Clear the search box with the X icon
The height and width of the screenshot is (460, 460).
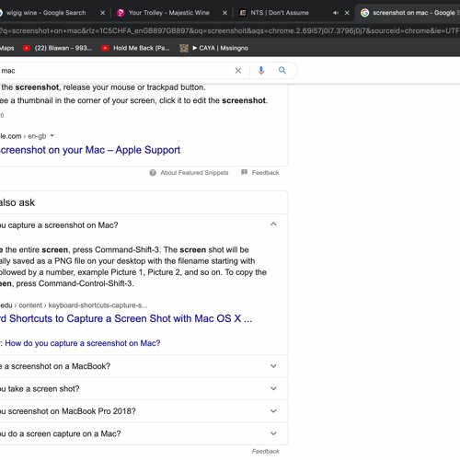point(238,71)
